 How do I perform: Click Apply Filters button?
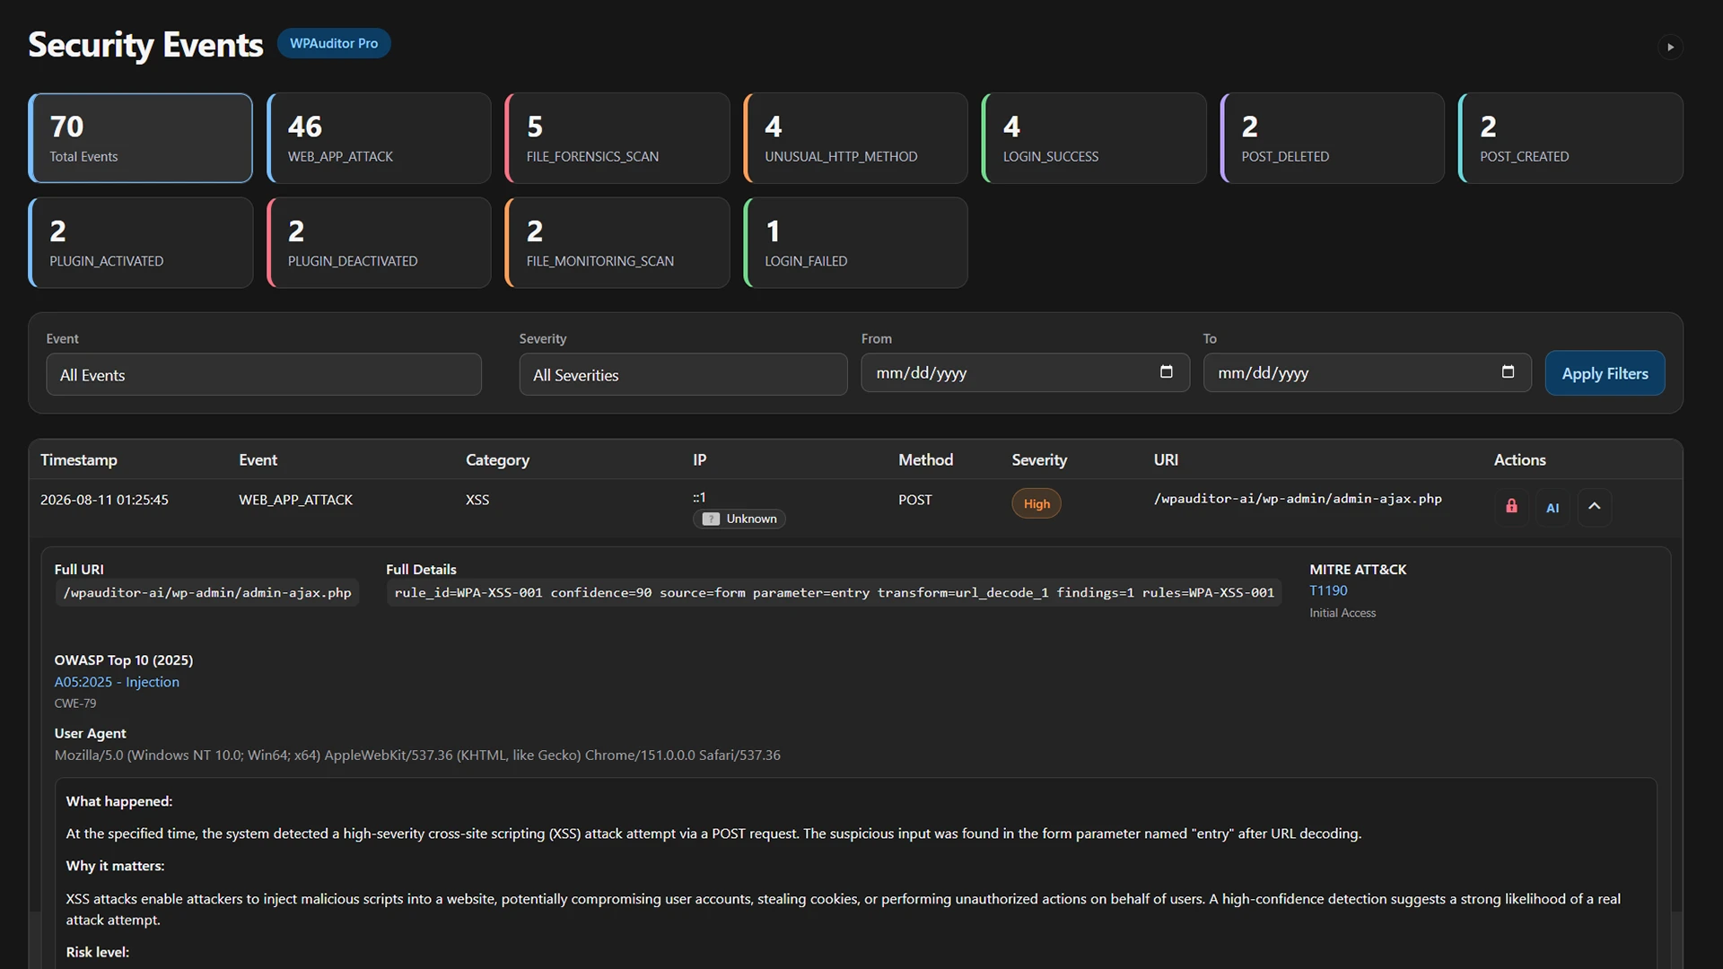tap(1605, 373)
